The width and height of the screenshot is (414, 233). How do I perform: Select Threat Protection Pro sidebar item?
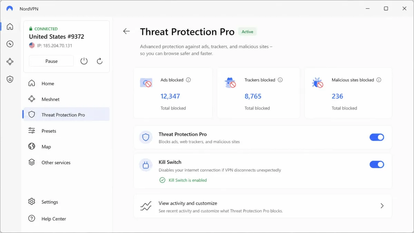(x=66, y=115)
